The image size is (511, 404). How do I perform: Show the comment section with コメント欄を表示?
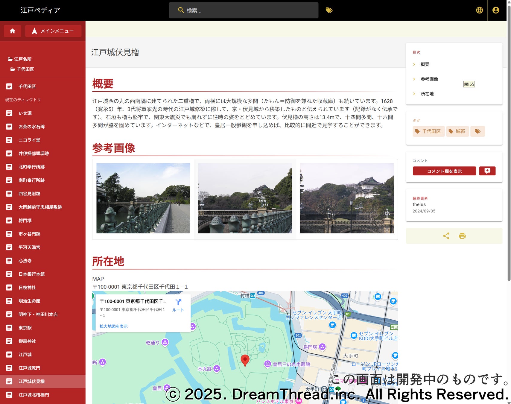(x=444, y=171)
